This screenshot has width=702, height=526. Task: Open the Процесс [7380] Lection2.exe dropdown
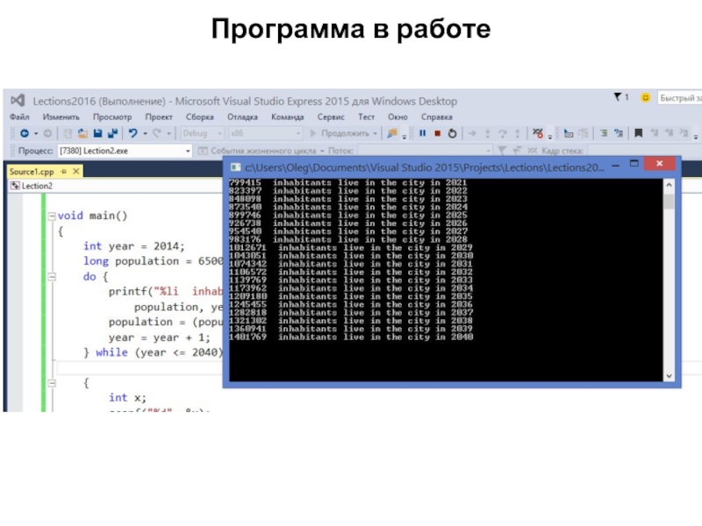125,151
